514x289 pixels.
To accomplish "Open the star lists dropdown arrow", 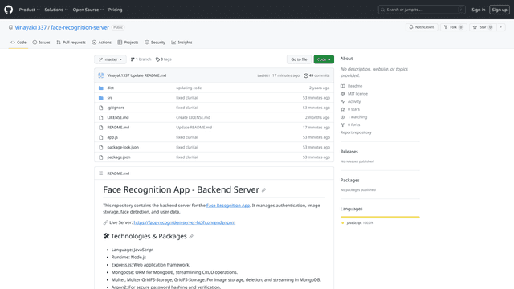I will [x=500, y=27].
